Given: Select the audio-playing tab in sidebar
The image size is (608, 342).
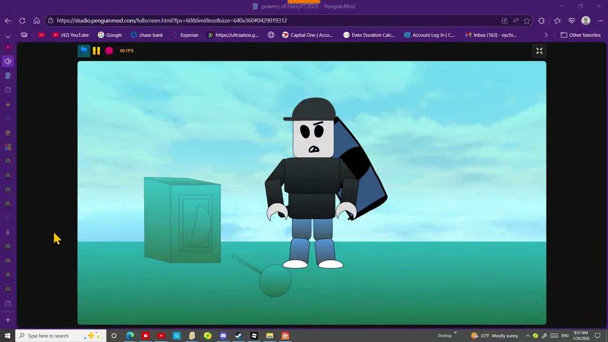Looking at the screenshot, I should click(x=8, y=61).
